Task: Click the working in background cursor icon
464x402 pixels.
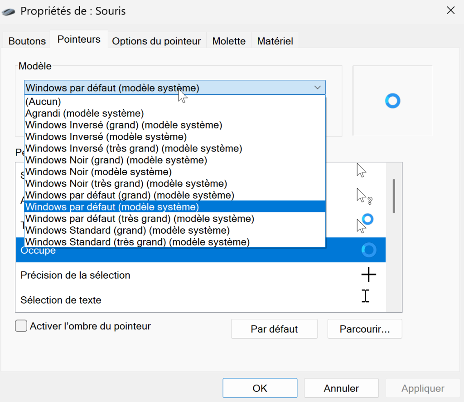Action: (x=365, y=223)
